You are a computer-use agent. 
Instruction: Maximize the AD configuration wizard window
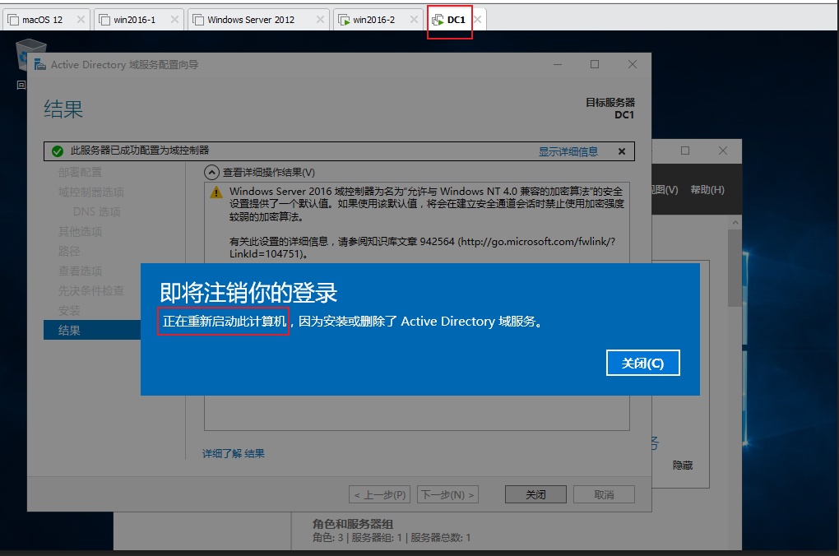coord(595,64)
